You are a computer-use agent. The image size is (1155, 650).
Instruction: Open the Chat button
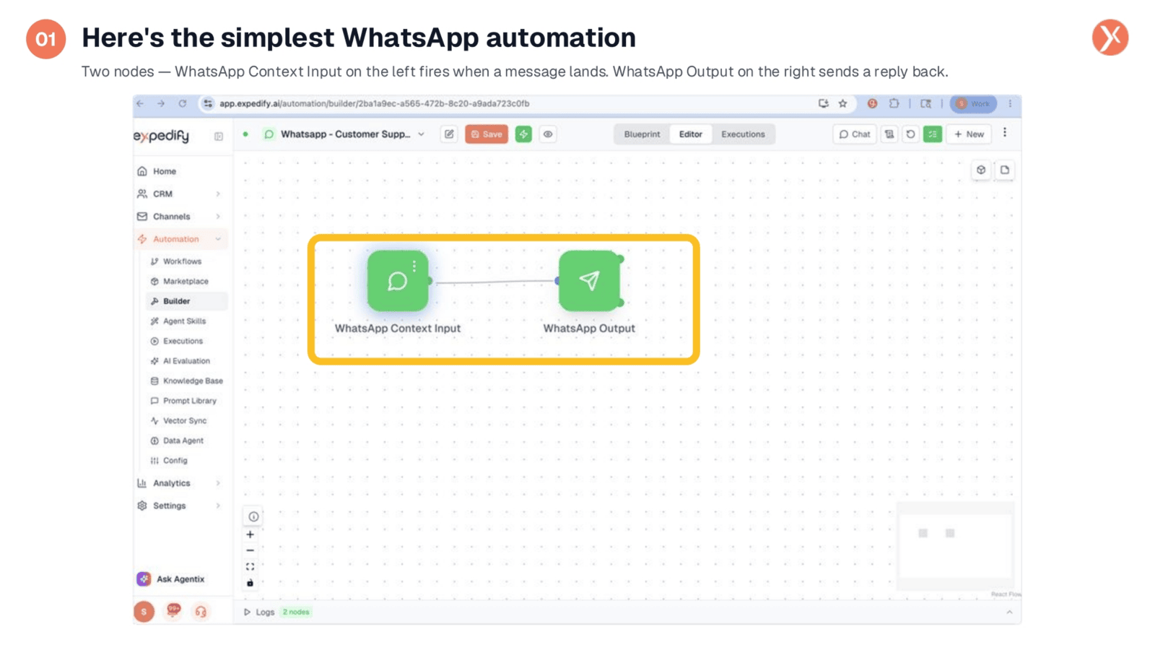pyautogui.click(x=855, y=134)
